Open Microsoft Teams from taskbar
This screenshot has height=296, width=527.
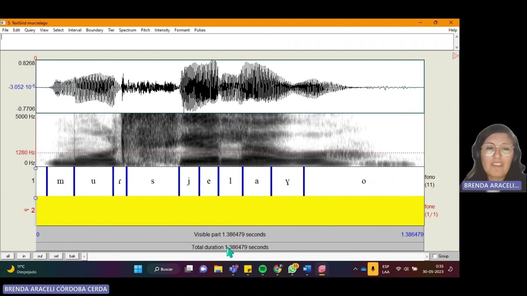pyautogui.click(x=233, y=269)
